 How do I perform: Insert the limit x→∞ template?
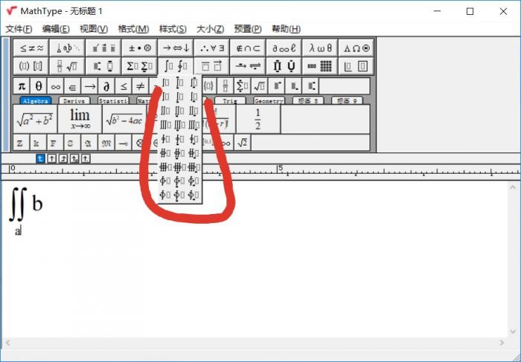click(80, 119)
